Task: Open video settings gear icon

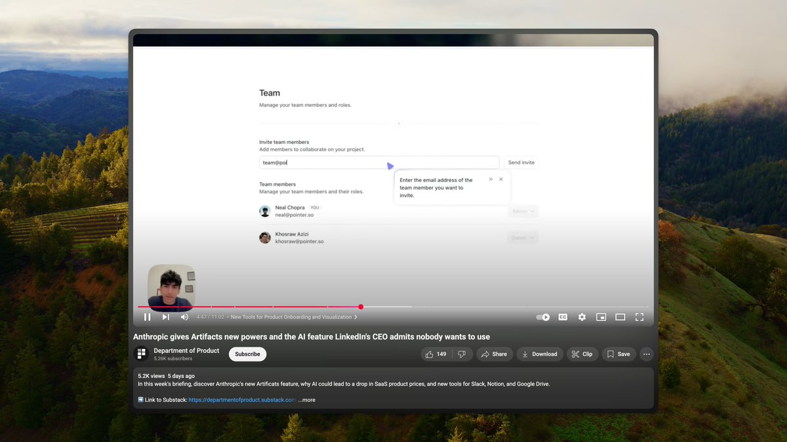Action: pyautogui.click(x=582, y=317)
